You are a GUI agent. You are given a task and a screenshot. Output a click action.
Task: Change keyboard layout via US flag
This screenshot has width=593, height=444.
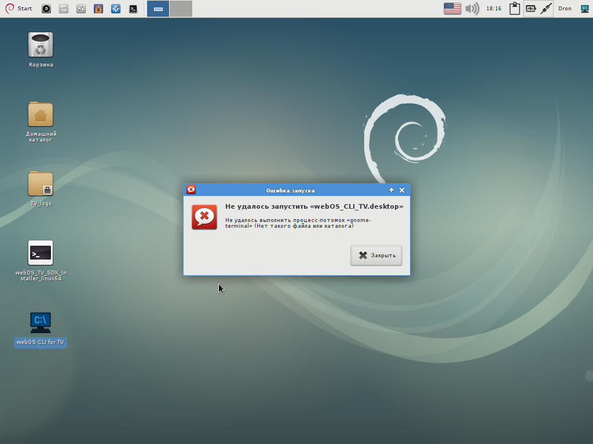tap(452, 9)
